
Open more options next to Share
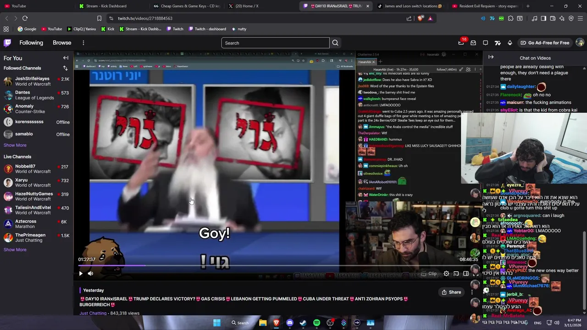(x=472, y=292)
